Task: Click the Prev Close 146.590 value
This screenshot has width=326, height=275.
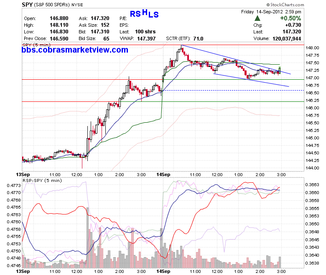Action: pos(59,39)
